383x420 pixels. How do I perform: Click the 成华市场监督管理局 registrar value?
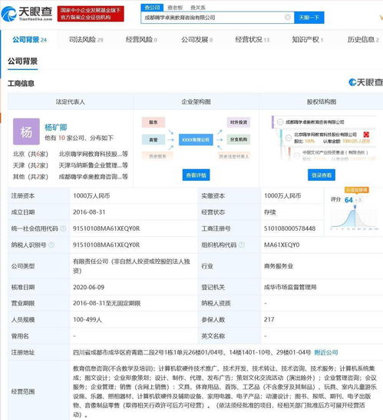click(290, 287)
